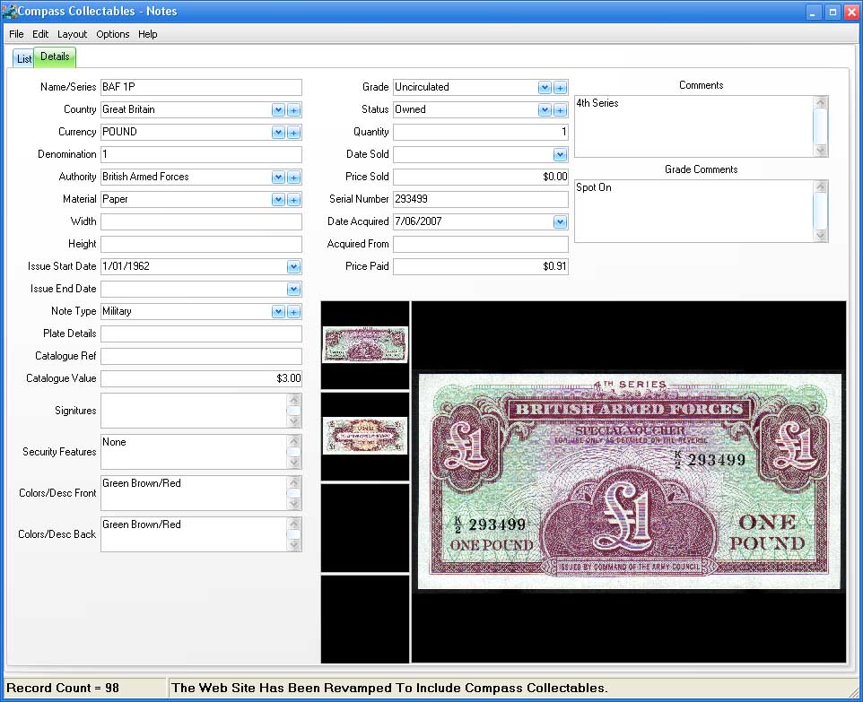Click the Price Sold field showing $0.00
This screenshot has height=702, width=863.
tap(481, 178)
